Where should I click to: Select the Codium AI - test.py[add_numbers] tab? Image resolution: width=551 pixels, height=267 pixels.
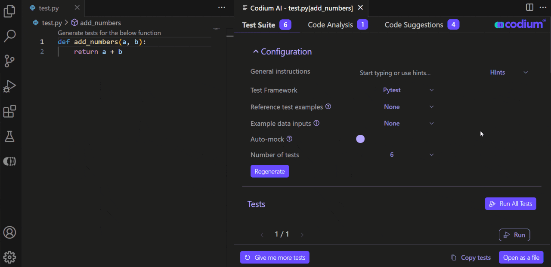tap(301, 8)
